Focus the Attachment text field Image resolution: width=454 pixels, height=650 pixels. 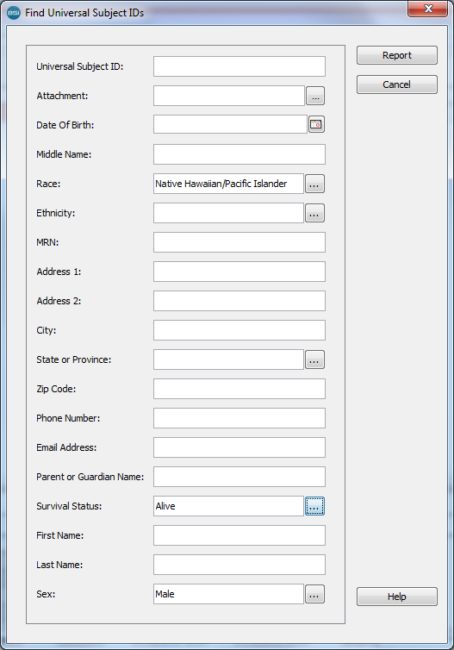pos(229,96)
